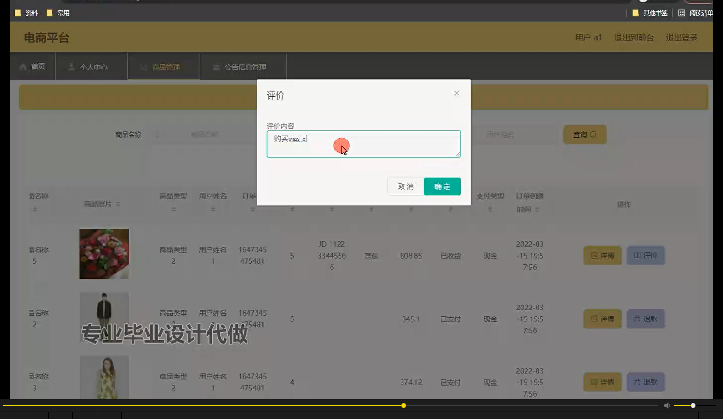The height and width of the screenshot is (419, 723).
Task: Confirm the review with 确定 button
Action: click(x=442, y=186)
